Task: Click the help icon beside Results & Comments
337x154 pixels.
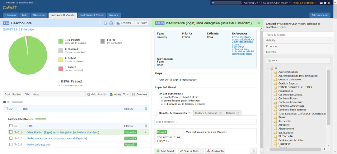Action: click(x=190, y=113)
